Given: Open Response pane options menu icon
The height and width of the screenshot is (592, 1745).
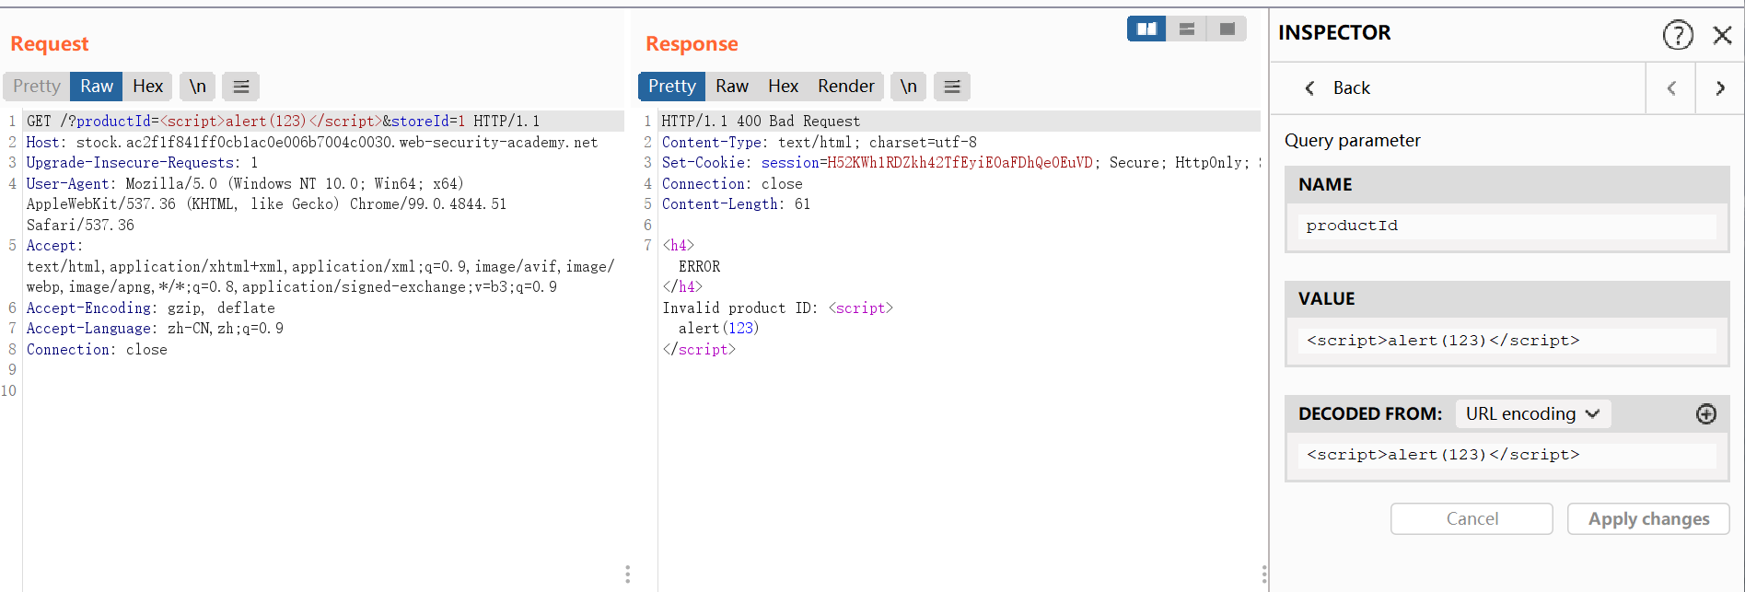Looking at the screenshot, I should [x=952, y=87].
